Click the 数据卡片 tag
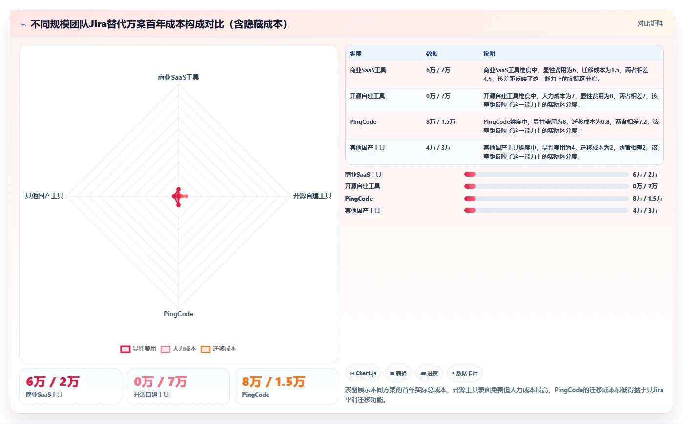The image size is (683, 424). 465,373
